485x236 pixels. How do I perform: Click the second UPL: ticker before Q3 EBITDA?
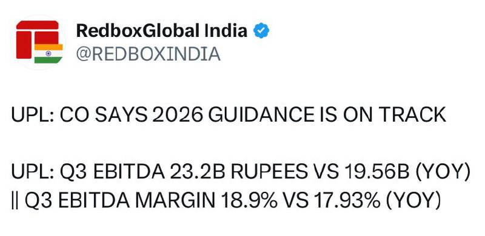tap(33, 172)
